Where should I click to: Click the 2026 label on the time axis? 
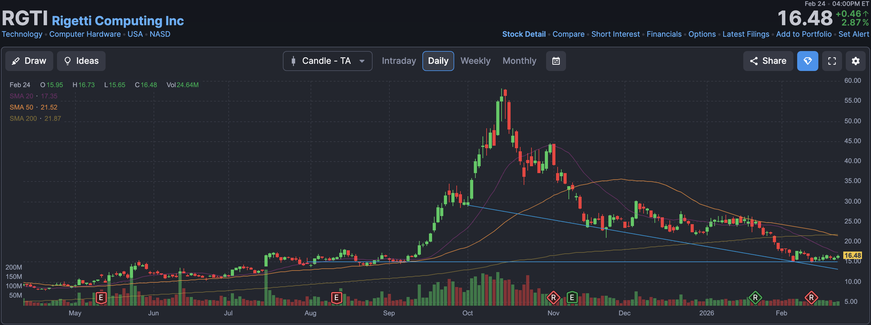(706, 313)
